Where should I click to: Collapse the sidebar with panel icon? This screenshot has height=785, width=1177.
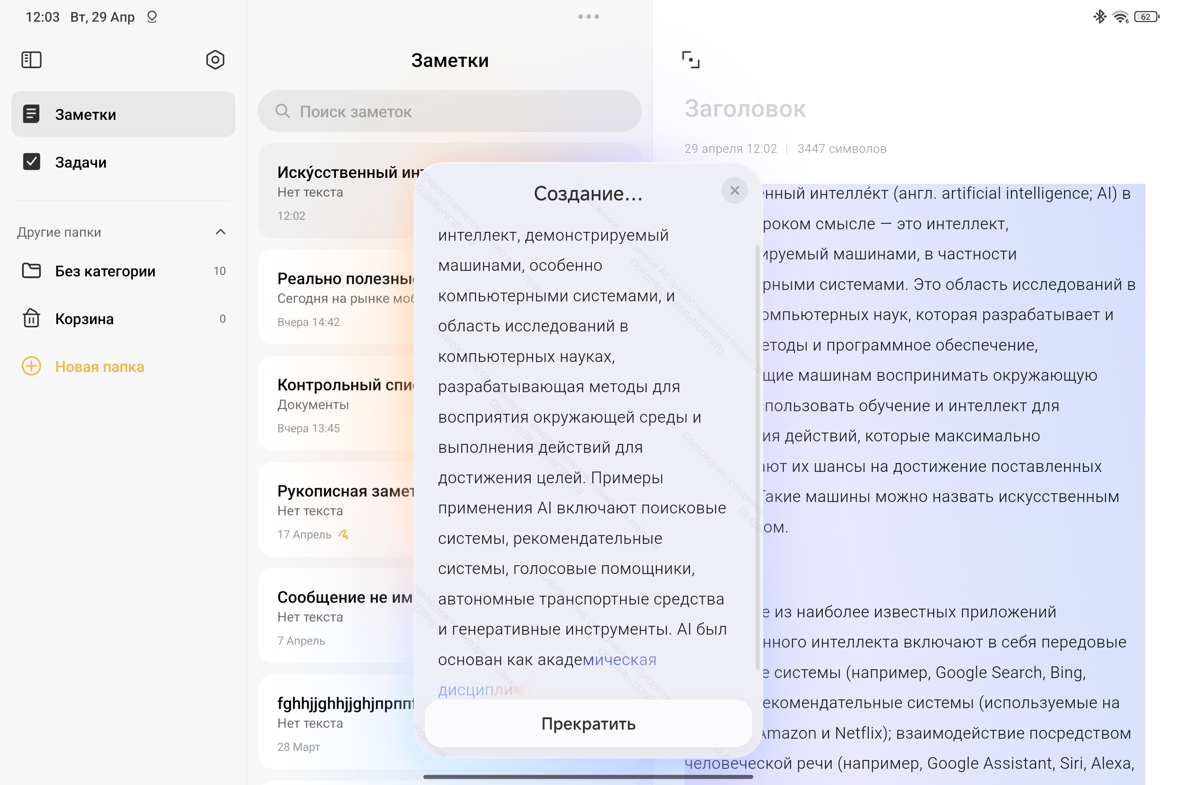[31, 60]
